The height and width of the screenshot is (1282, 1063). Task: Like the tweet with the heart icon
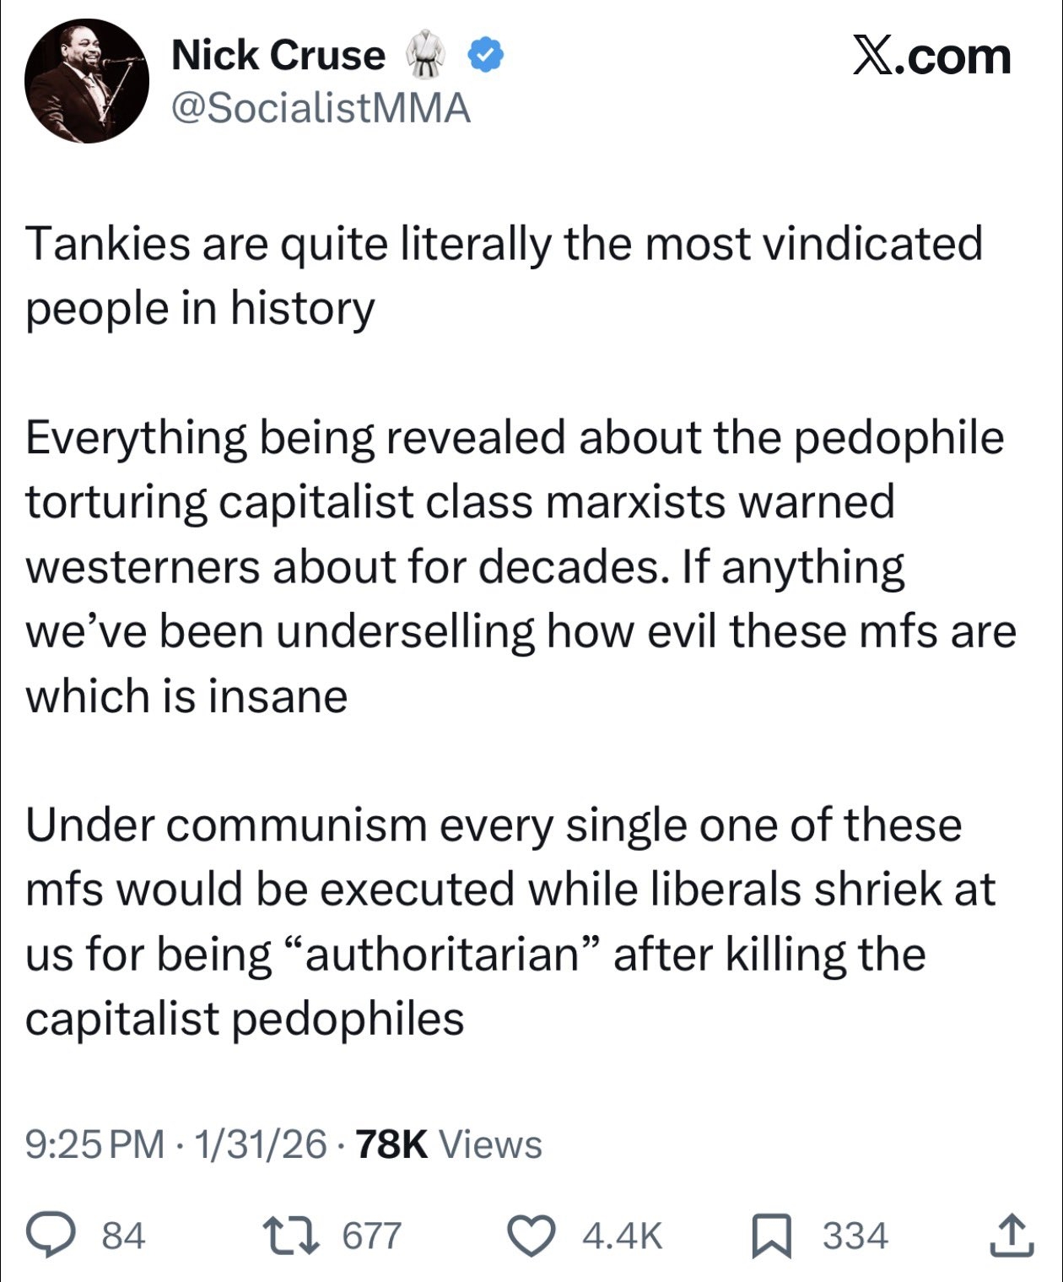tap(533, 1236)
